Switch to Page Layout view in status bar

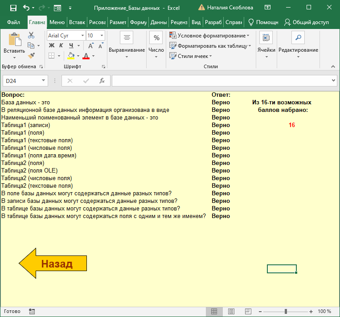pyautogui.click(x=231, y=311)
